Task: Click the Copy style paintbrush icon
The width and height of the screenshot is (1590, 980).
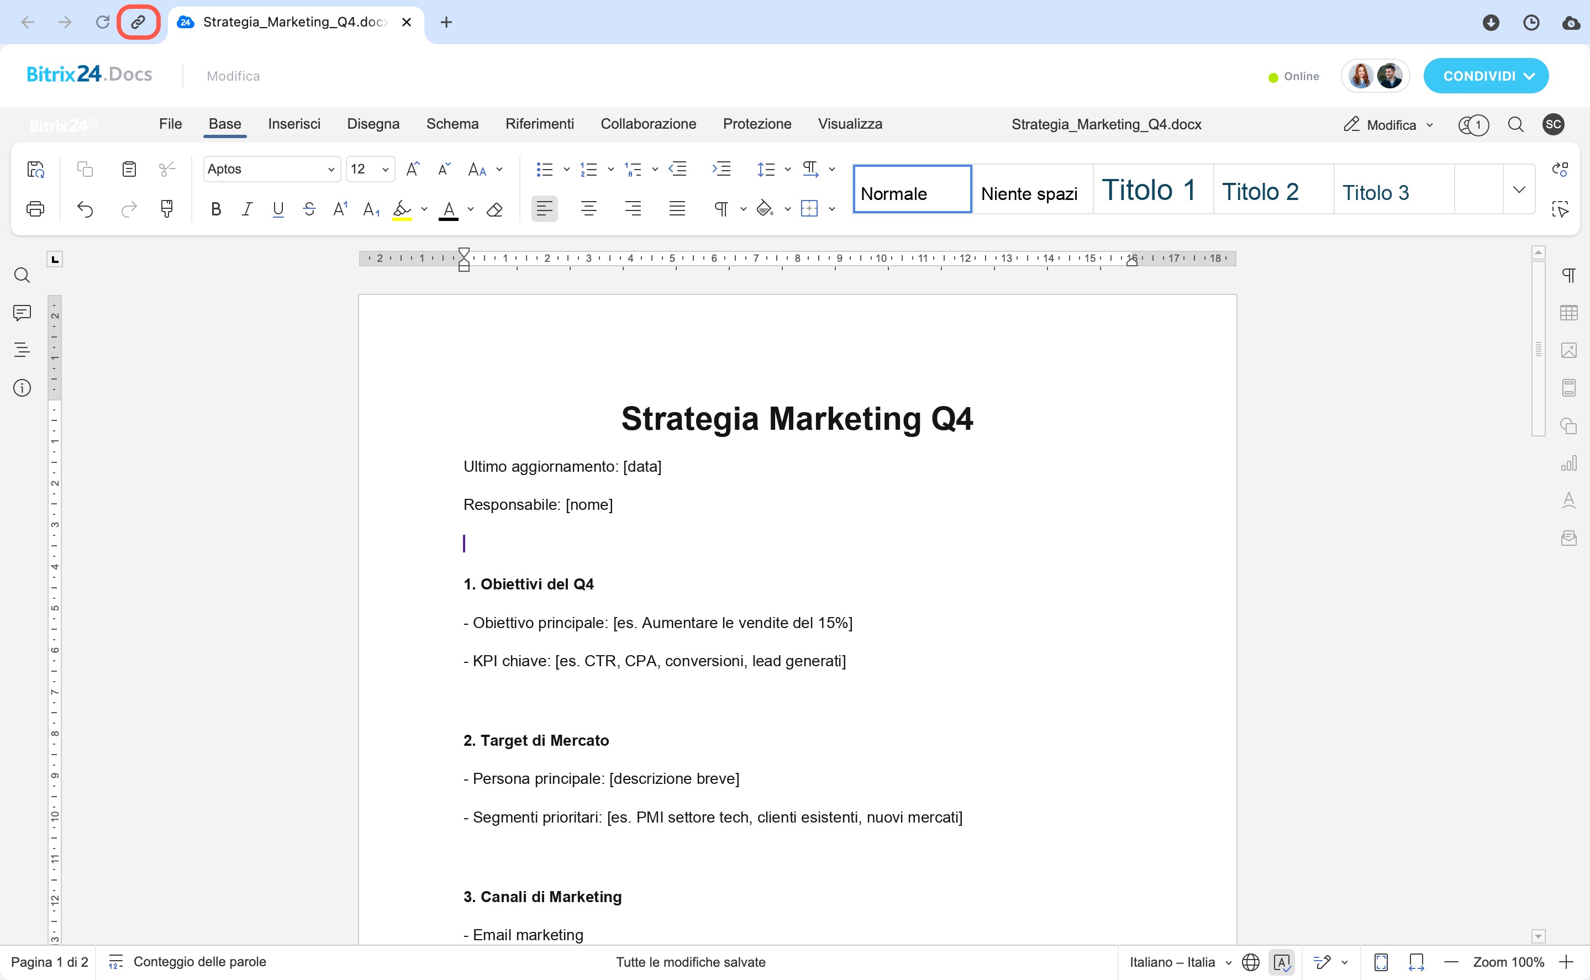Action: (x=167, y=209)
